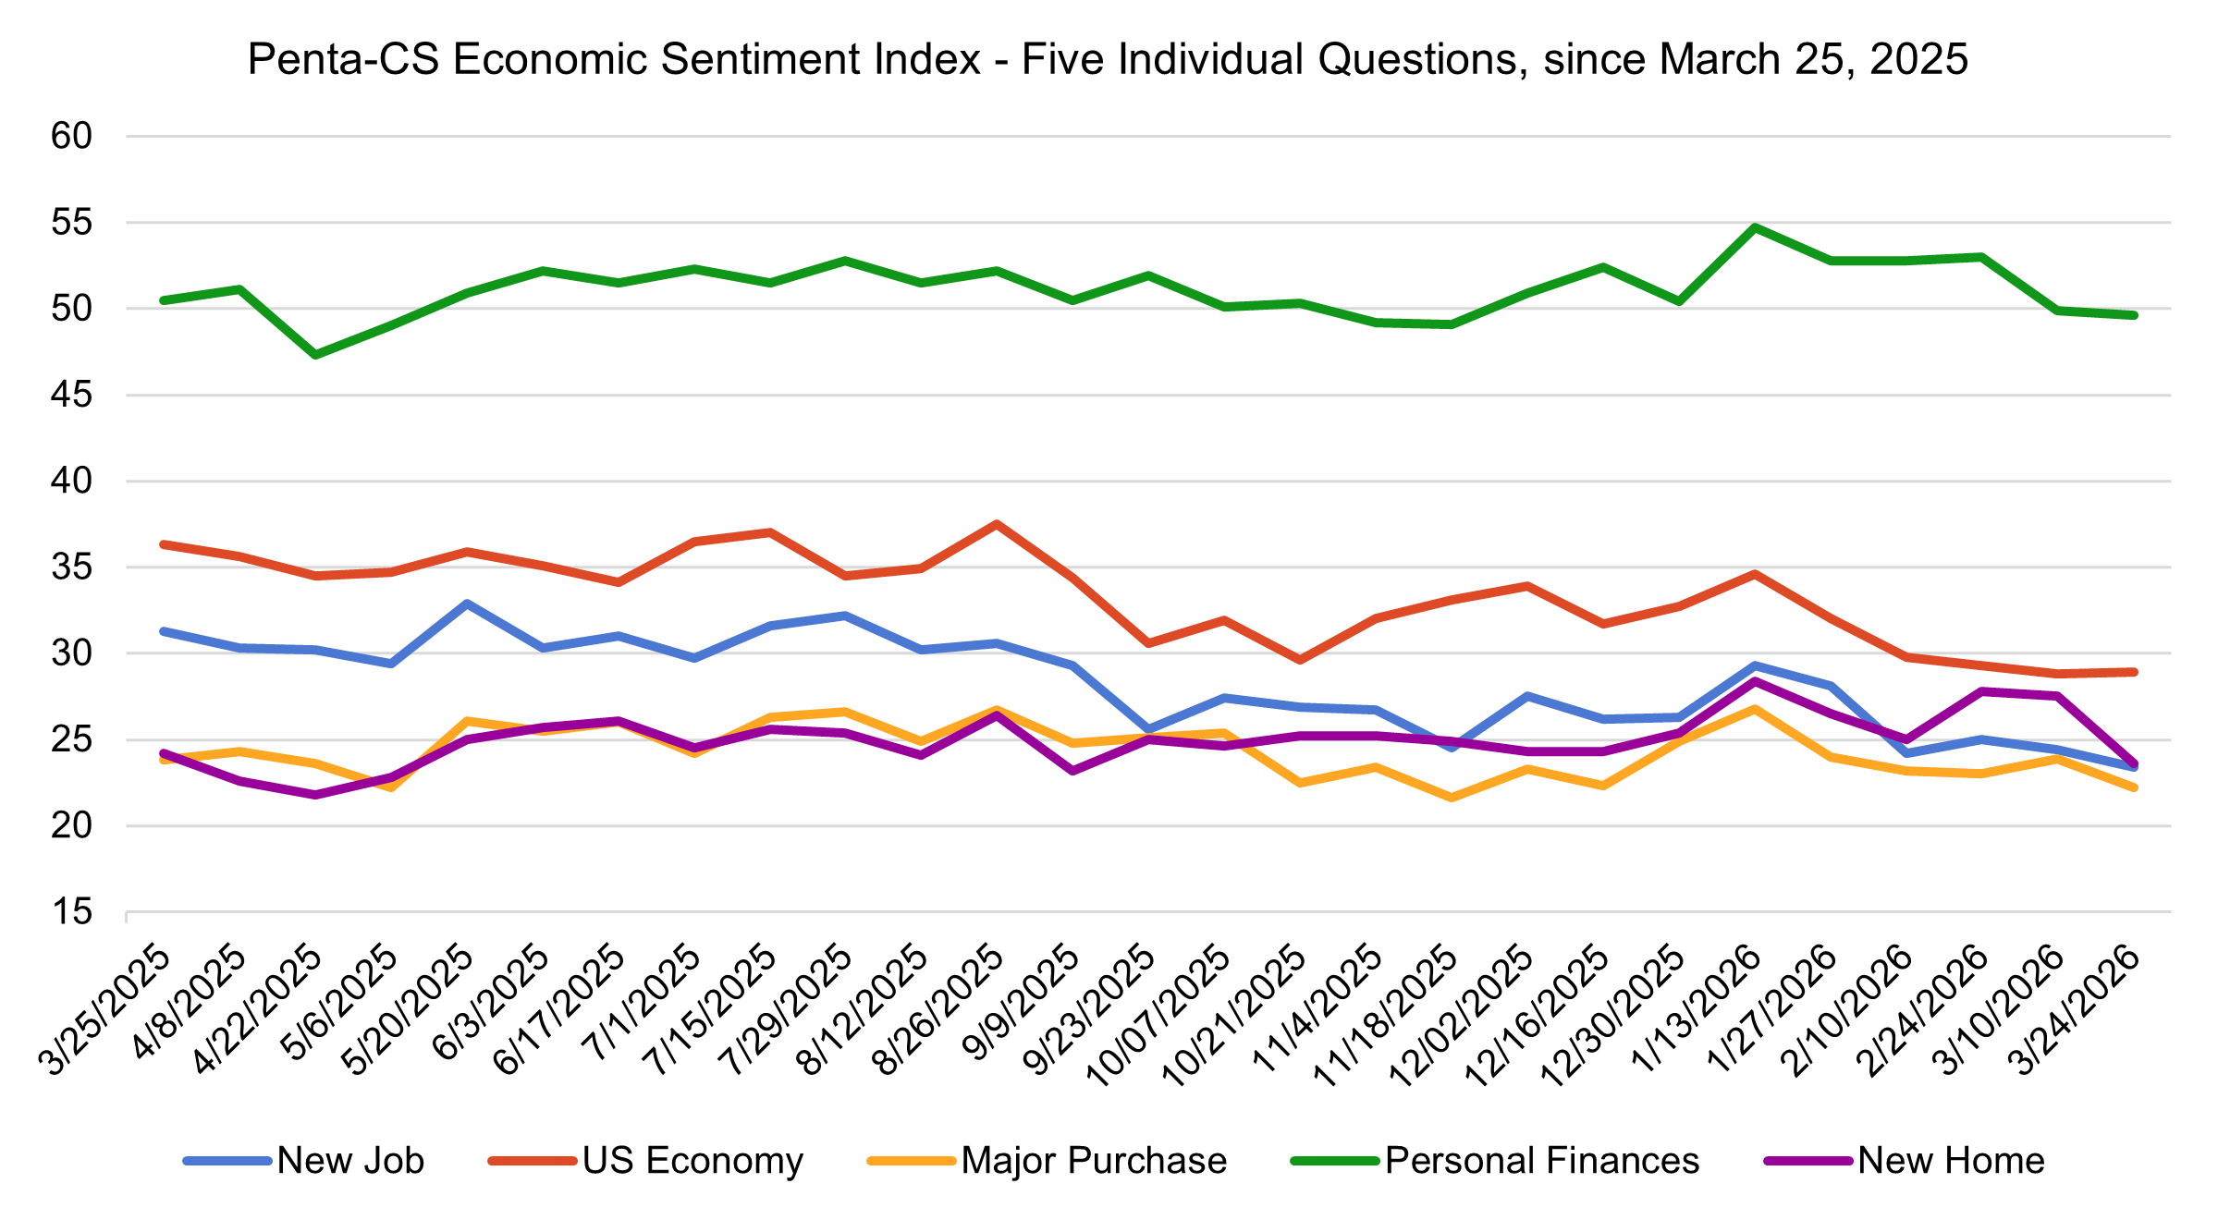Image resolution: width=2218 pixels, height=1220 pixels.
Task: Select the "Major Purchase" legend label
Action: (1094, 1161)
